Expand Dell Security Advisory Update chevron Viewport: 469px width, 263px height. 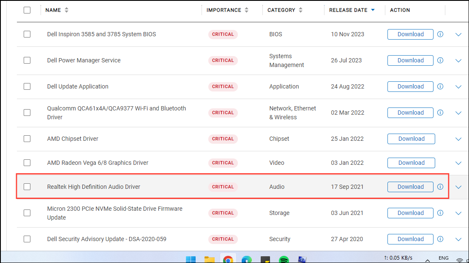coord(458,239)
